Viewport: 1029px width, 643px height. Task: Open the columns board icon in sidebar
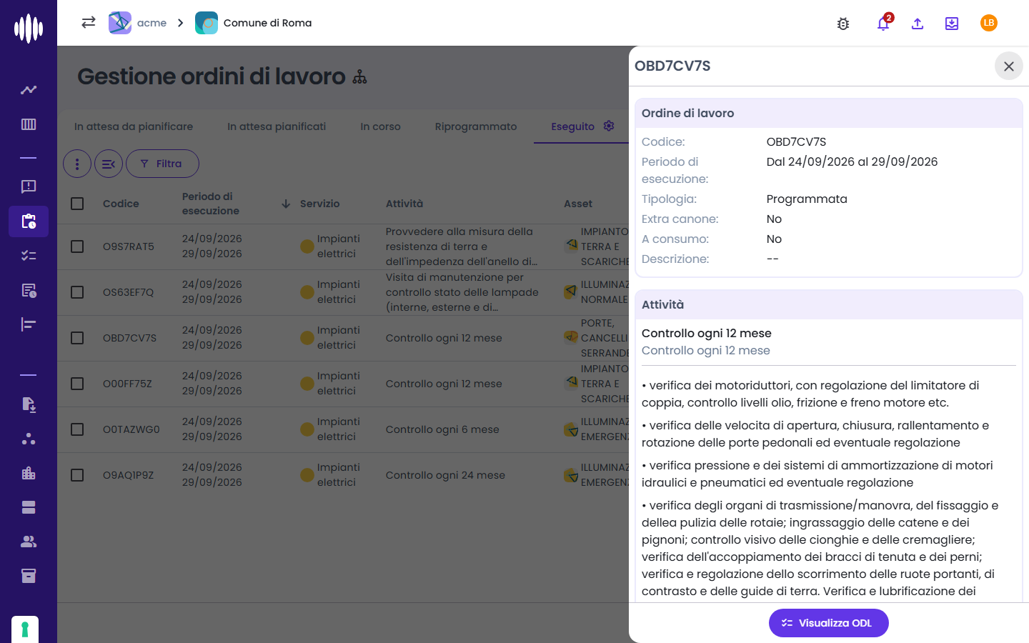(29, 124)
